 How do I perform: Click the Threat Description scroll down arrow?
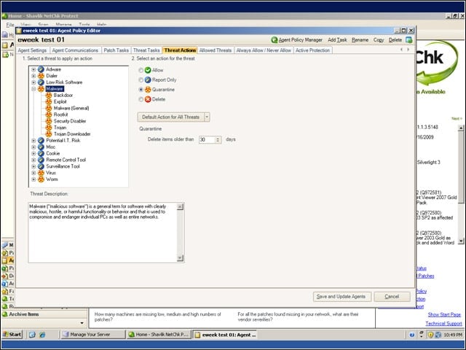point(180,258)
